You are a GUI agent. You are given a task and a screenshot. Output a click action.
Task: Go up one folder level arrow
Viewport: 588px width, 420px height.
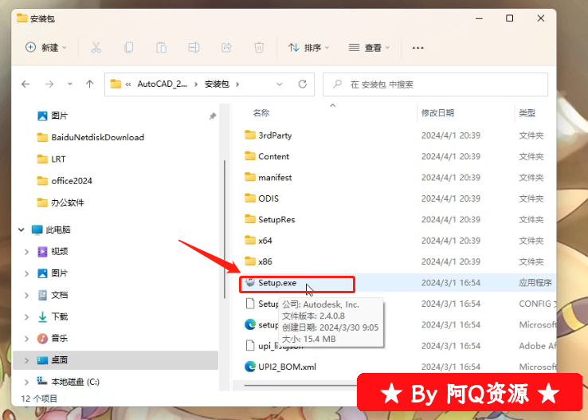pyautogui.click(x=89, y=84)
